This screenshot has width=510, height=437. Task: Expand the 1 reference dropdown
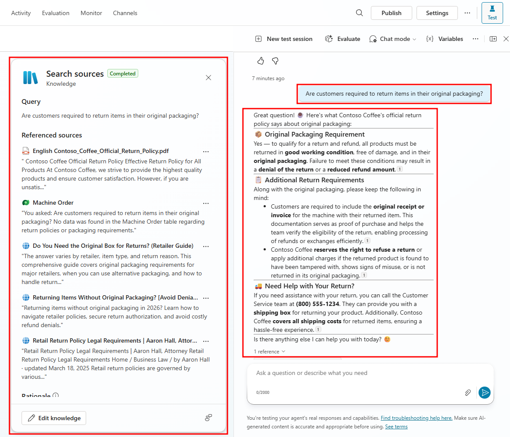tap(269, 351)
